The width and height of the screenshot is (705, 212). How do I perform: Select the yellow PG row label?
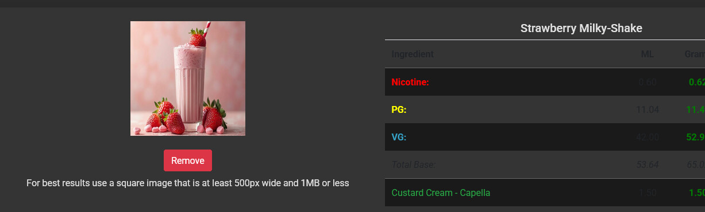pyautogui.click(x=399, y=109)
